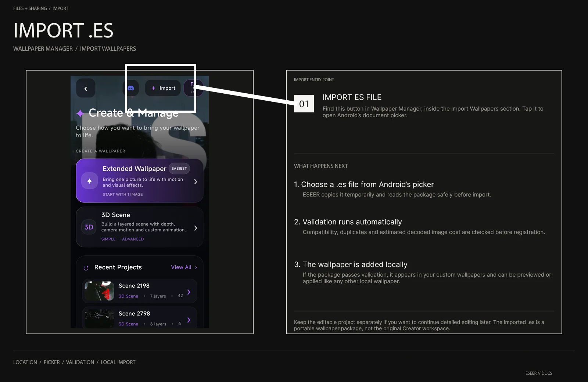Click the ADVANCED label on 3D Scene
Screen dimensions: 588x382
(133, 239)
